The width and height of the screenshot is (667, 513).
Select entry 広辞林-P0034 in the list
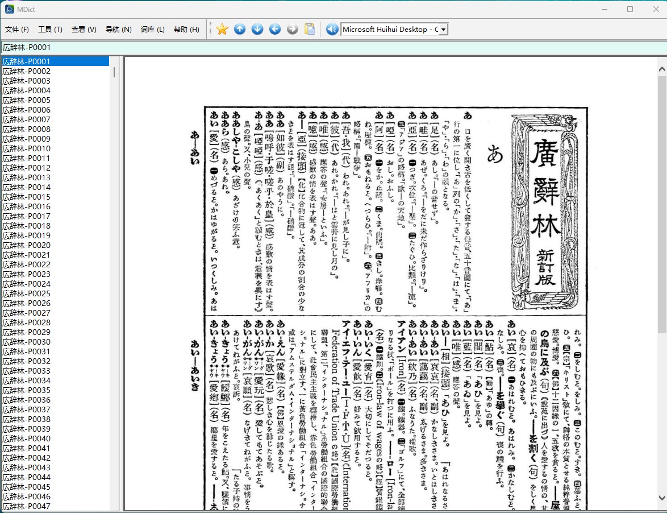pyautogui.click(x=55, y=380)
